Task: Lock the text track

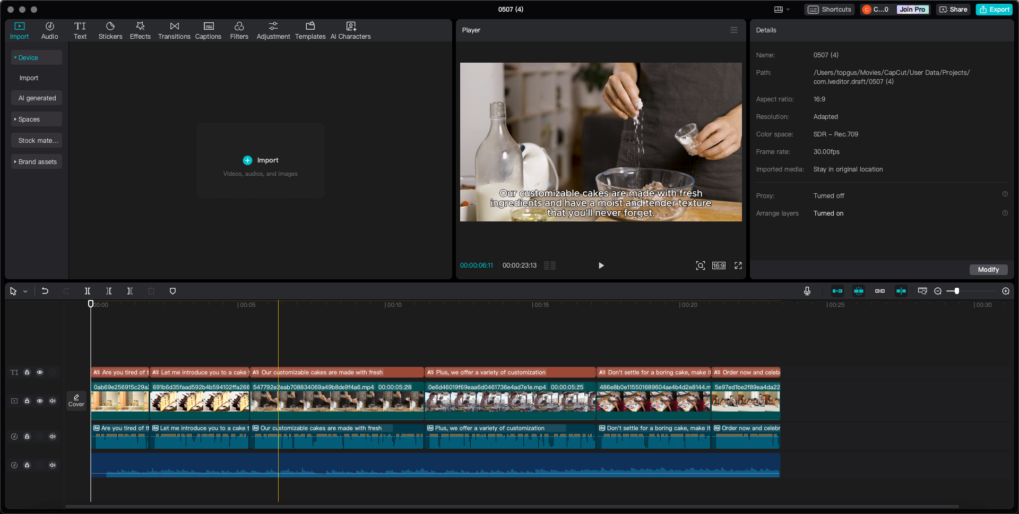Action: (27, 372)
